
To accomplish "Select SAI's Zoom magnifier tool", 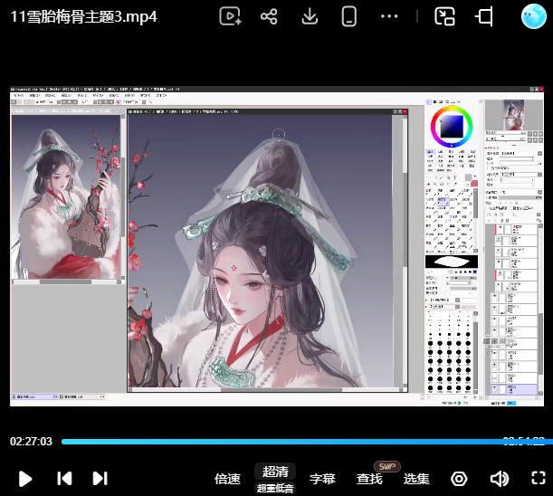I will pyautogui.click(x=434, y=184).
